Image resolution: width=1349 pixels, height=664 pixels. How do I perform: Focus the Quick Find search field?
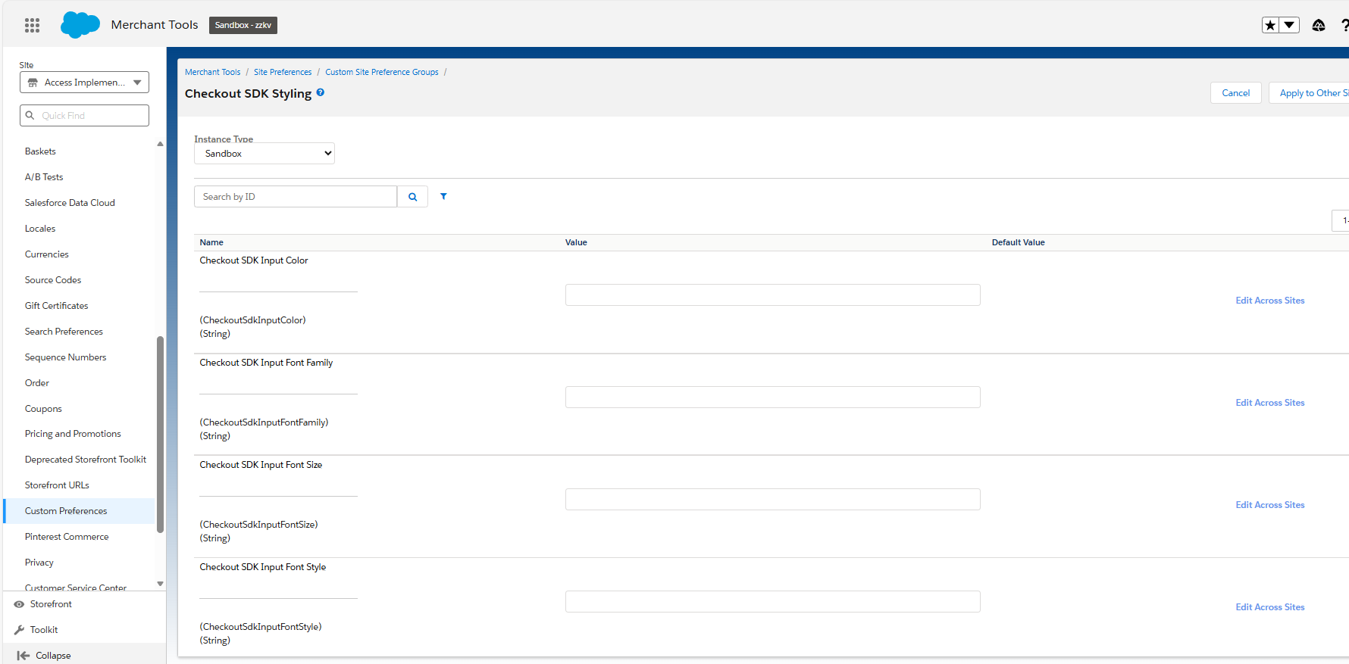tap(84, 115)
